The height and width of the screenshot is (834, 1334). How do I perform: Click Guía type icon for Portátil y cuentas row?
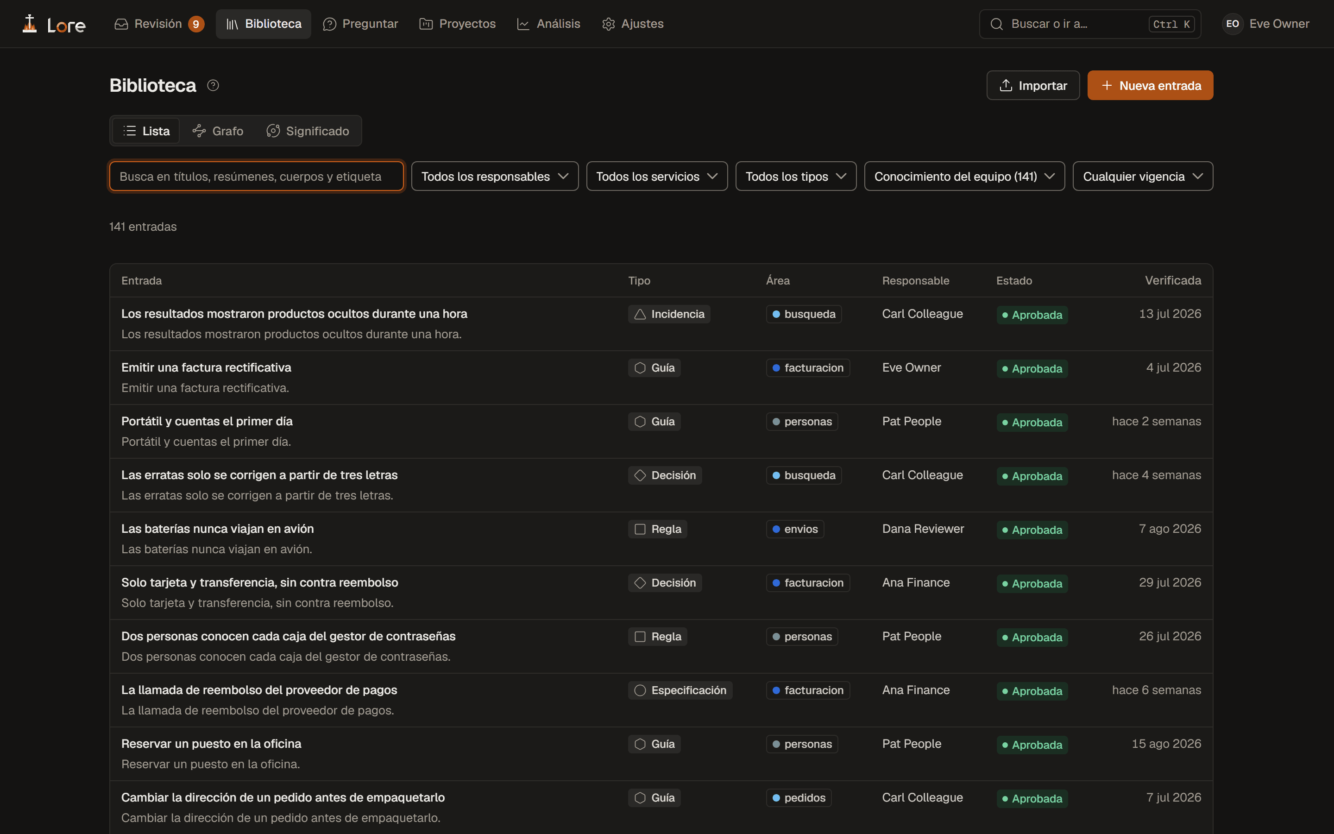point(639,422)
